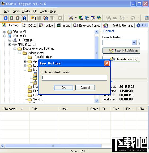Click the edit window with pencil icon
The height and width of the screenshot is (153, 149).
pos(93,18)
